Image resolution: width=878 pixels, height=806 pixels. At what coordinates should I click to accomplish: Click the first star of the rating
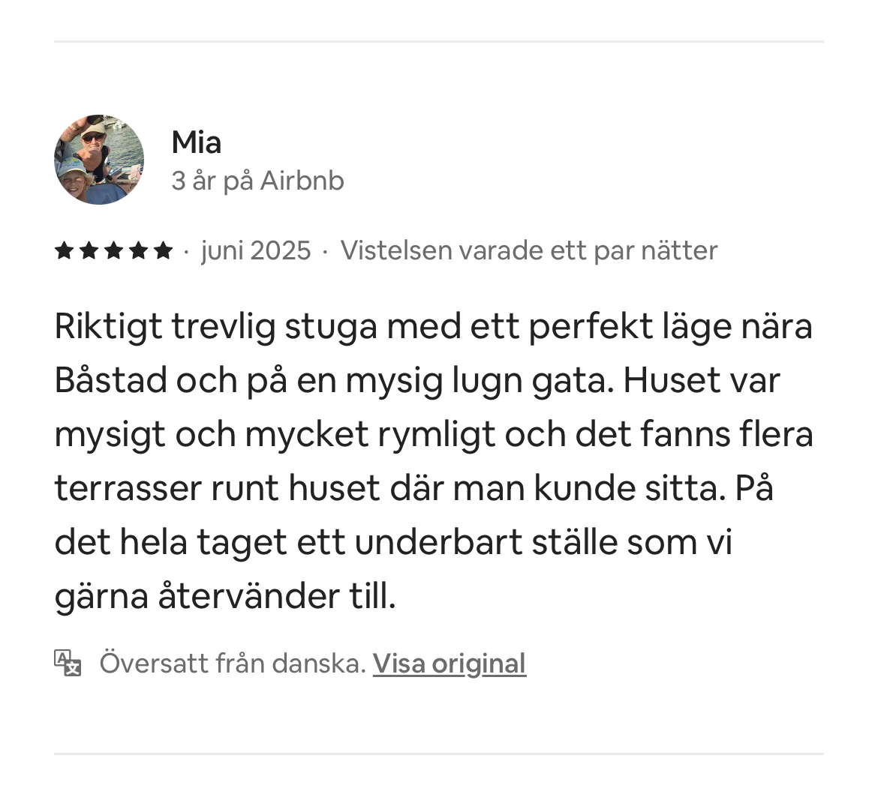point(65,250)
